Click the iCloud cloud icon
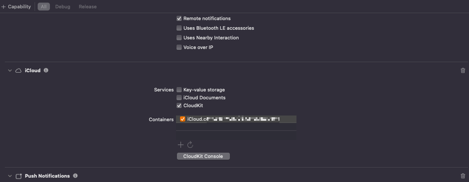 click(x=18, y=70)
